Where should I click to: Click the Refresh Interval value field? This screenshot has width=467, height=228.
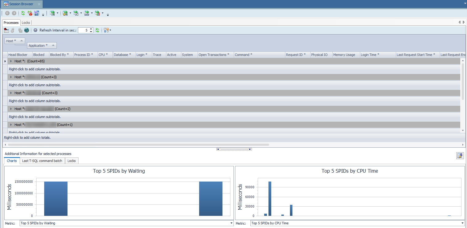point(84,30)
